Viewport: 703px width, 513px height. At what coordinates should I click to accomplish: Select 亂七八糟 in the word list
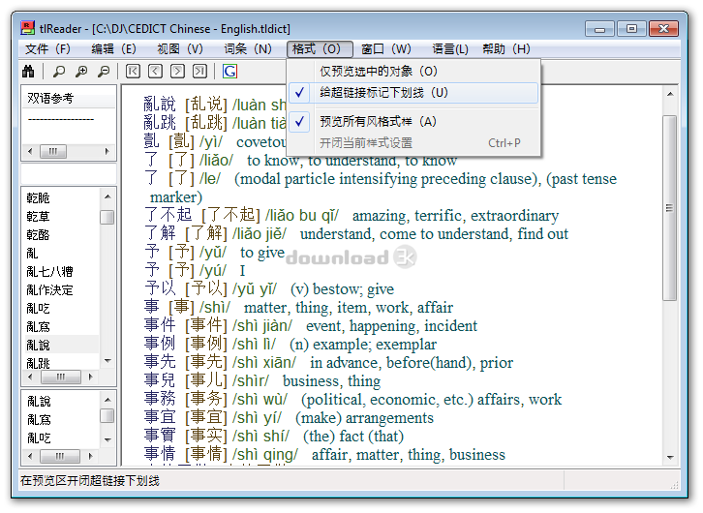point(49,272)
